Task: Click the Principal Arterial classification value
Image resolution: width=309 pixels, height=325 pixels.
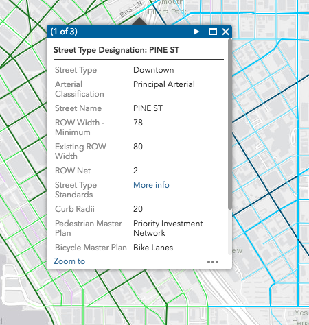Action: pos(164,84)
